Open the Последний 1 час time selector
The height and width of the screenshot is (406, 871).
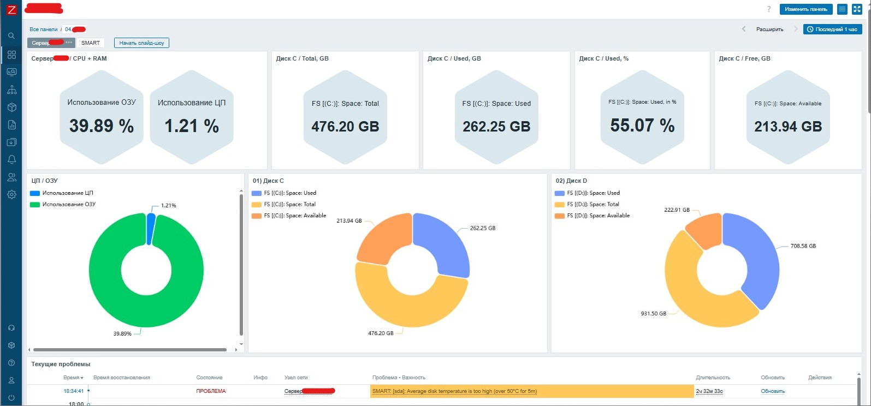point(832,29)
